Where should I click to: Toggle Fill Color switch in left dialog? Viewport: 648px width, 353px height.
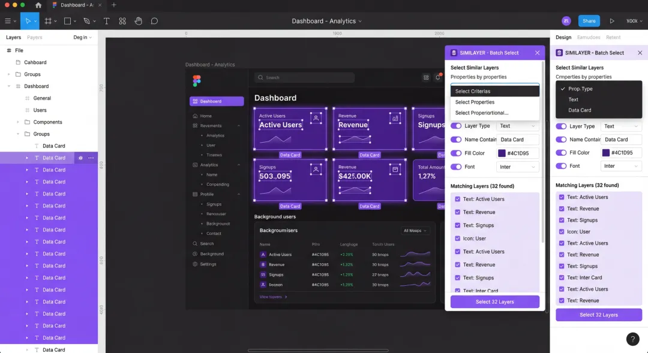click(456, 153)
